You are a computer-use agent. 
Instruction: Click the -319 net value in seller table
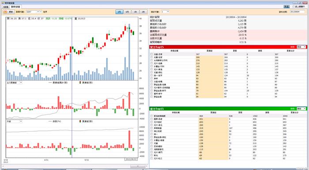click(x=201, y=128)
